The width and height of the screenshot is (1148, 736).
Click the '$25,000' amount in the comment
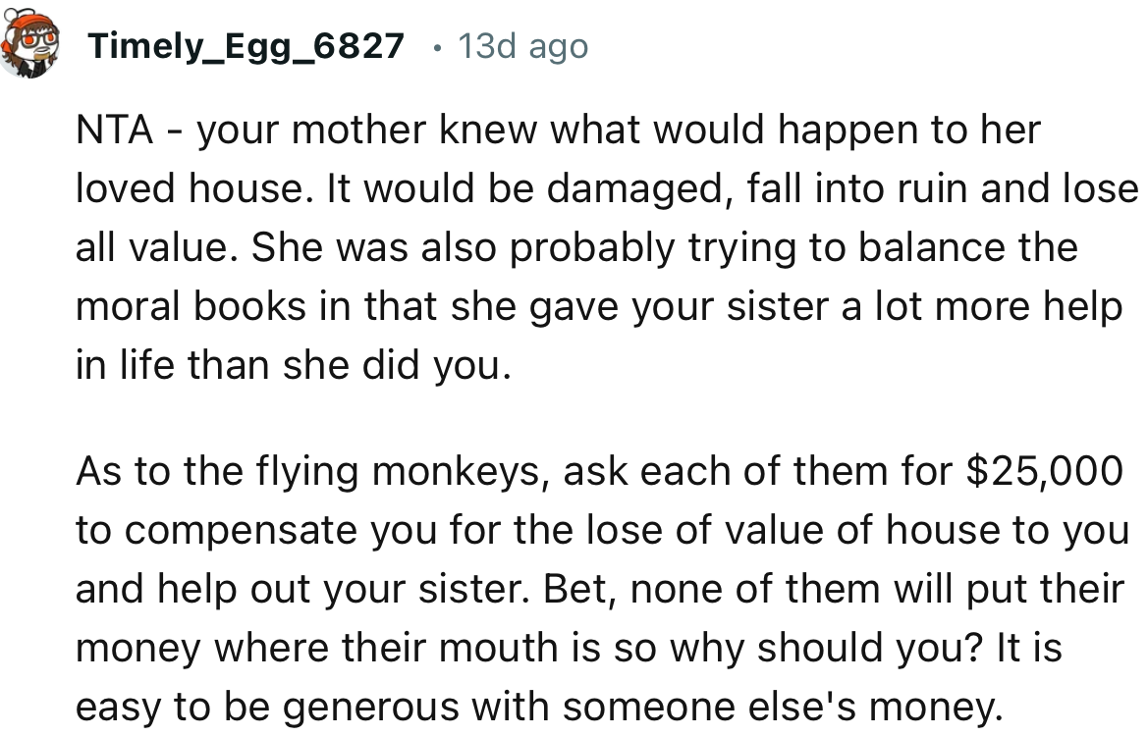tap(1044, 472)
